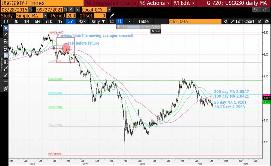
Task: Open chart settings gear icon
Action: [266, 21]
